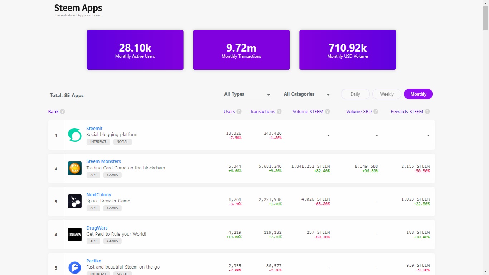Click the Total: 85 Apps text
489x275 pixels.
point(67,96)
